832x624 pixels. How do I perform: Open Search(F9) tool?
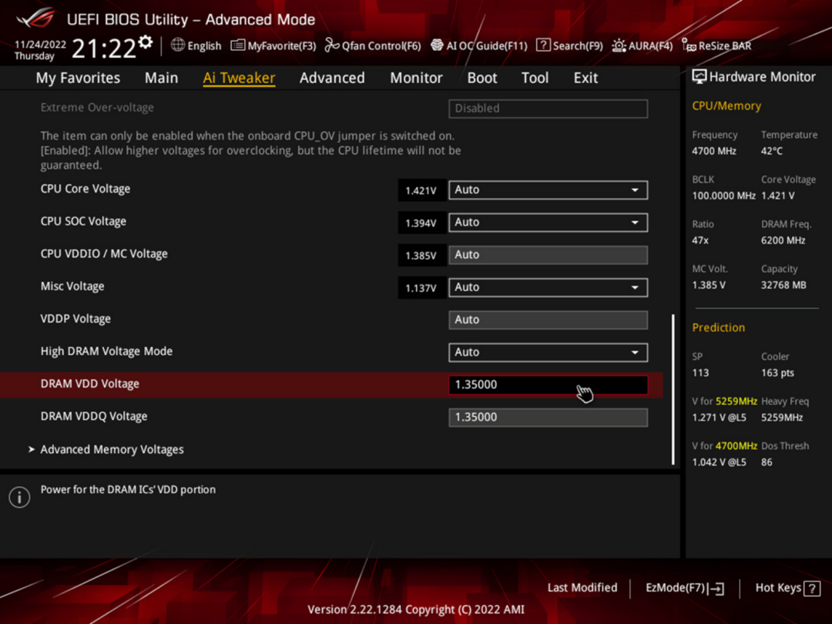(x=569, y=45)
